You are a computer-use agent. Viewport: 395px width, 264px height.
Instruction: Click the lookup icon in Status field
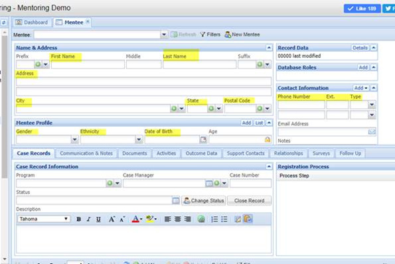point(176,200)
